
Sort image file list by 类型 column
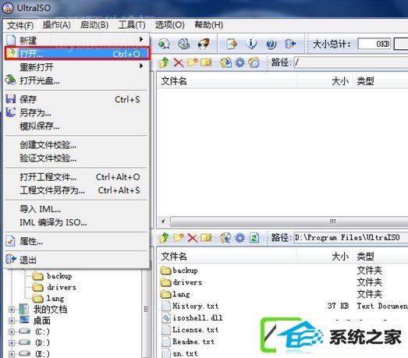tap(381, 81)
